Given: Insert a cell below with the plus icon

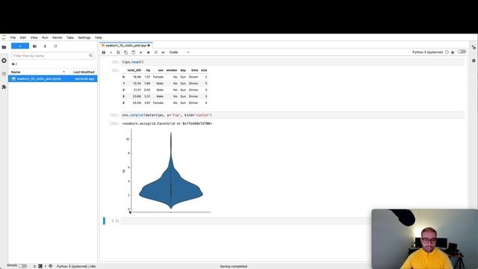Looking at the screenshot, I should [111, 52].
